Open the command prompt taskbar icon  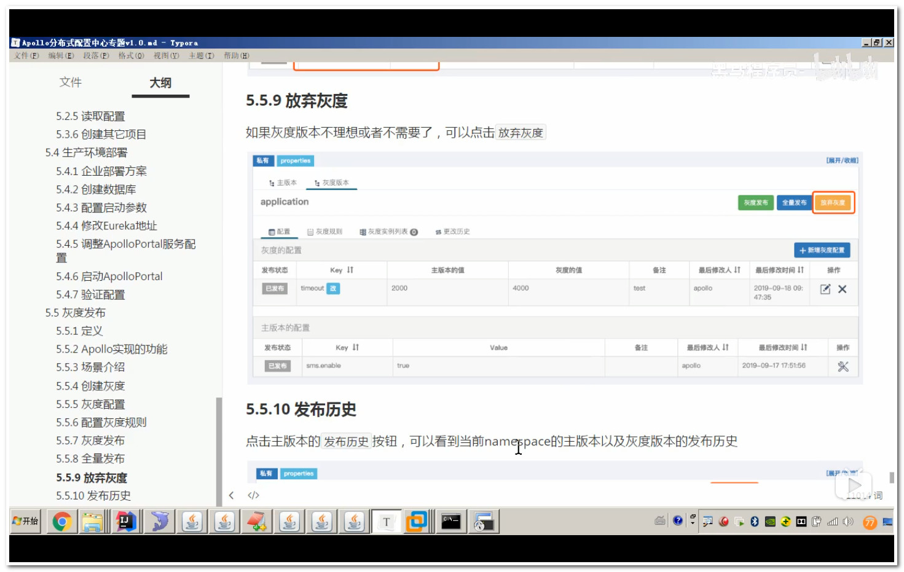(x=451, y=522)
